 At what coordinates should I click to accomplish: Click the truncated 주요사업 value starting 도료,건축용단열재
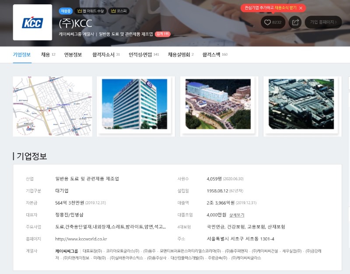point(111,227)
